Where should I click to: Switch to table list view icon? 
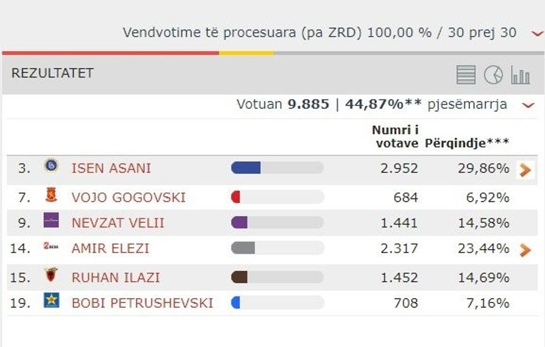[466, 75]
